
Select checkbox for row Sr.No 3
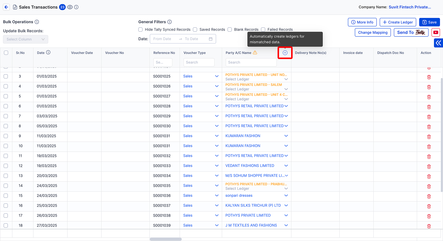pos(6,76)
